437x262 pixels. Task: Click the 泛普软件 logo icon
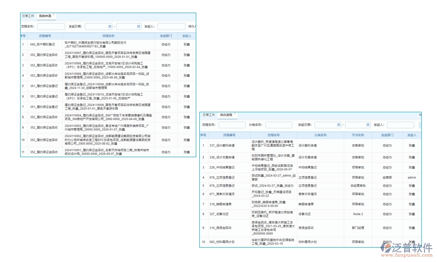(x=385, y=247)
